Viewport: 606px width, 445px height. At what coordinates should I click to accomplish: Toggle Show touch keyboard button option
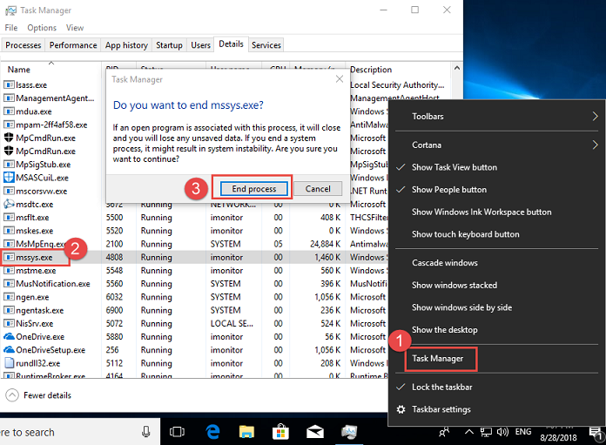497,234
